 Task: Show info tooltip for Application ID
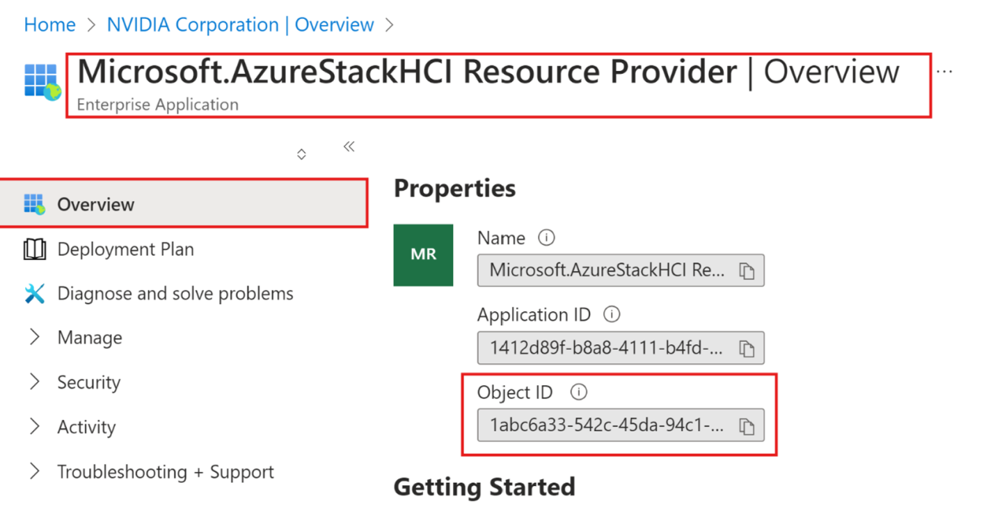point(612,315)
